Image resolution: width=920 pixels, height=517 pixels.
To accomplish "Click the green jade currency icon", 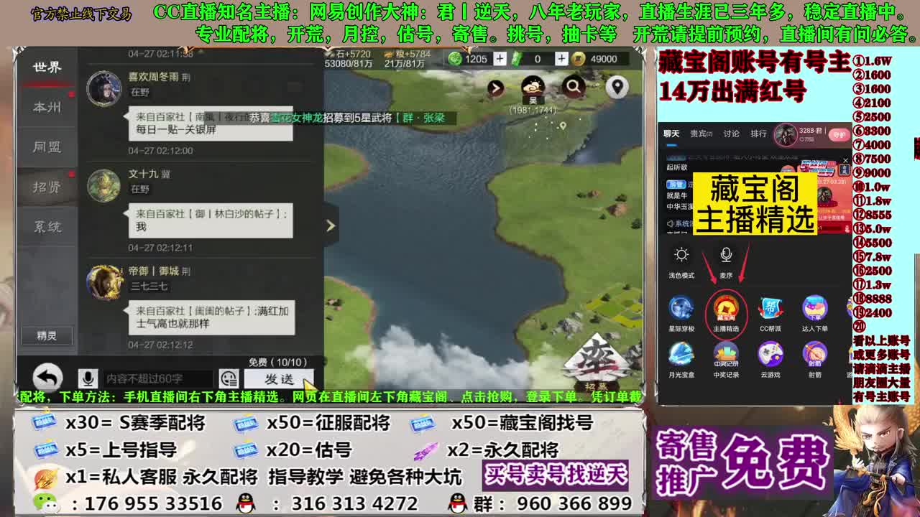I will pos(454,59).
